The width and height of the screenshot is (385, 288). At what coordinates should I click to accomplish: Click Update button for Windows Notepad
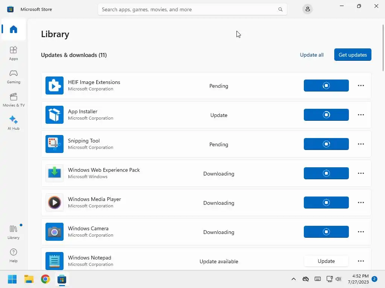[x=326, y=261]
